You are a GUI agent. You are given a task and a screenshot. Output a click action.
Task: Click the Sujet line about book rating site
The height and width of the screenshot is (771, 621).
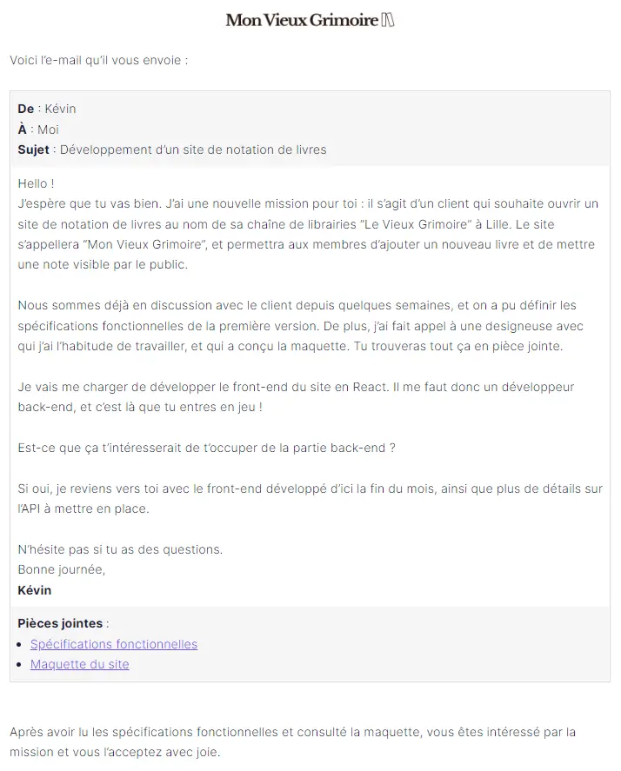click(x=172, y=150)
